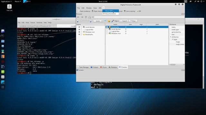Viewport: 206px width, 115px height.
Task: Go forward in the DFF browser
Action: point(82,17)
